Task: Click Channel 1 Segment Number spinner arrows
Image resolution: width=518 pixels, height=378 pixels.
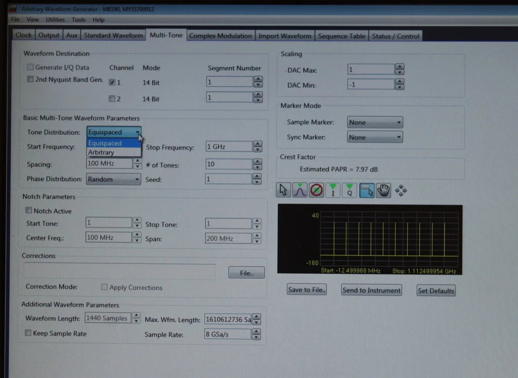Action: [x=258, y=81]
